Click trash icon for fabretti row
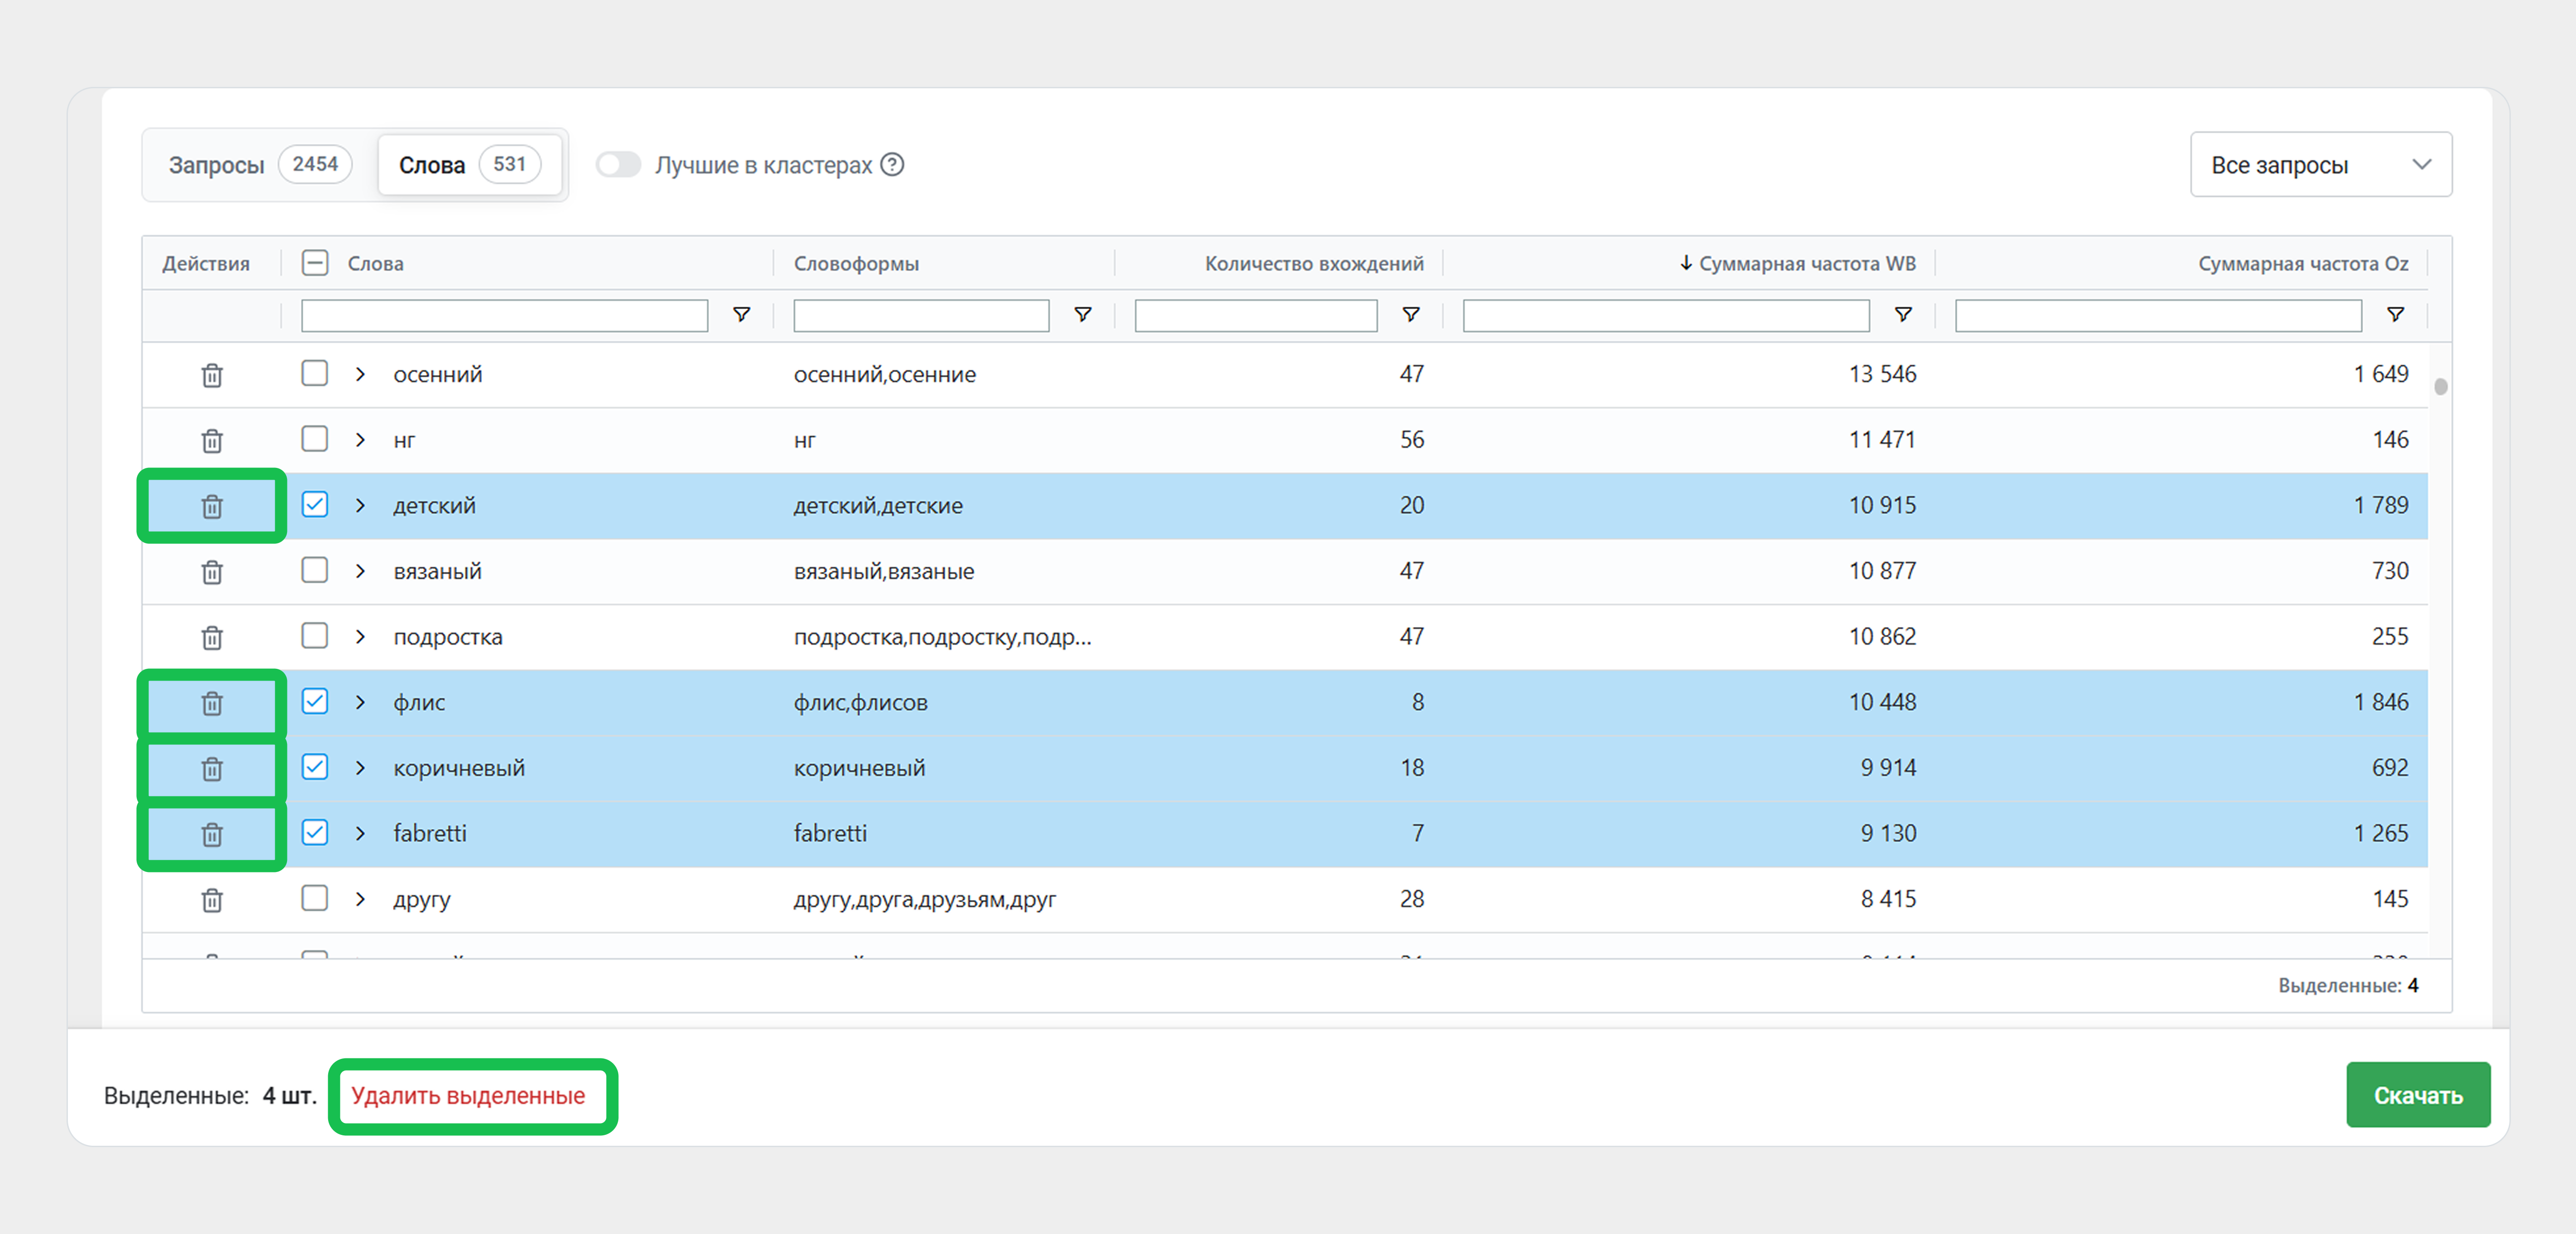This screenshot has width=2576, height=1234. [212, 835]
